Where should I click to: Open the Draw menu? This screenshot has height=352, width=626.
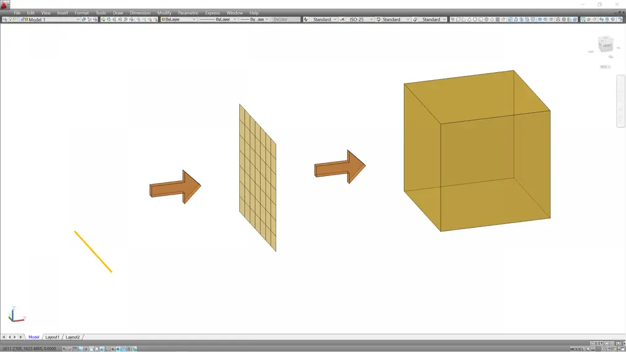(118, 13)
